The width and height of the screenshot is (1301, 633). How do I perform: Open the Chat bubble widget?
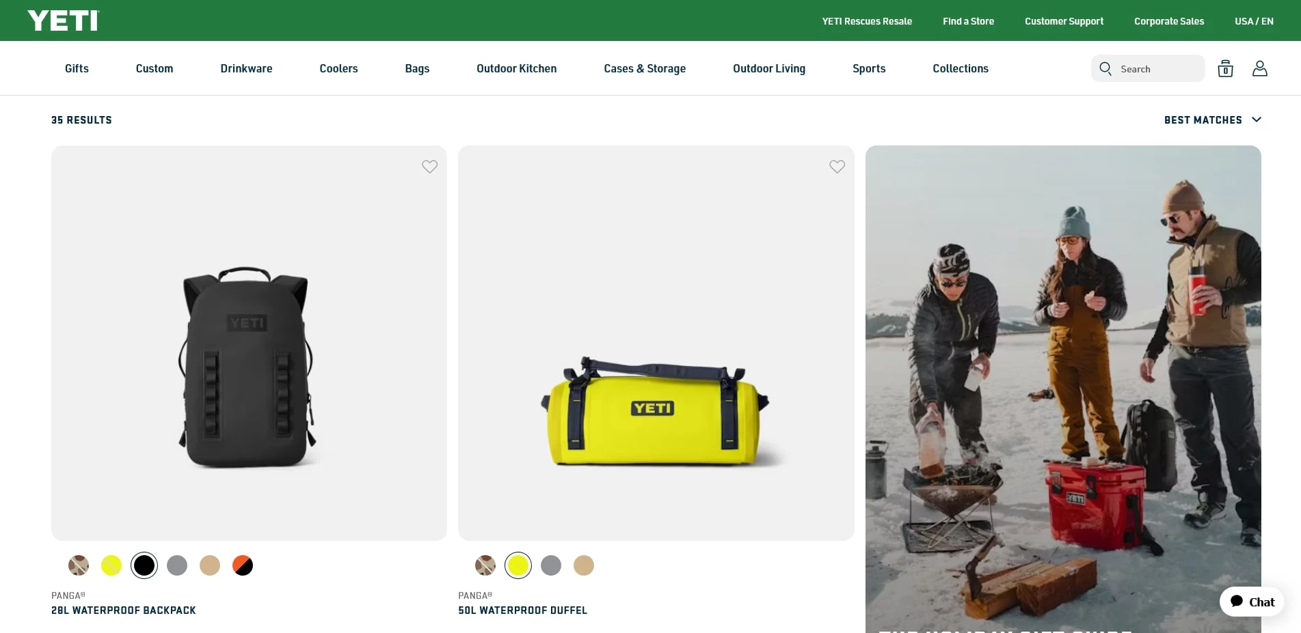1252,602
